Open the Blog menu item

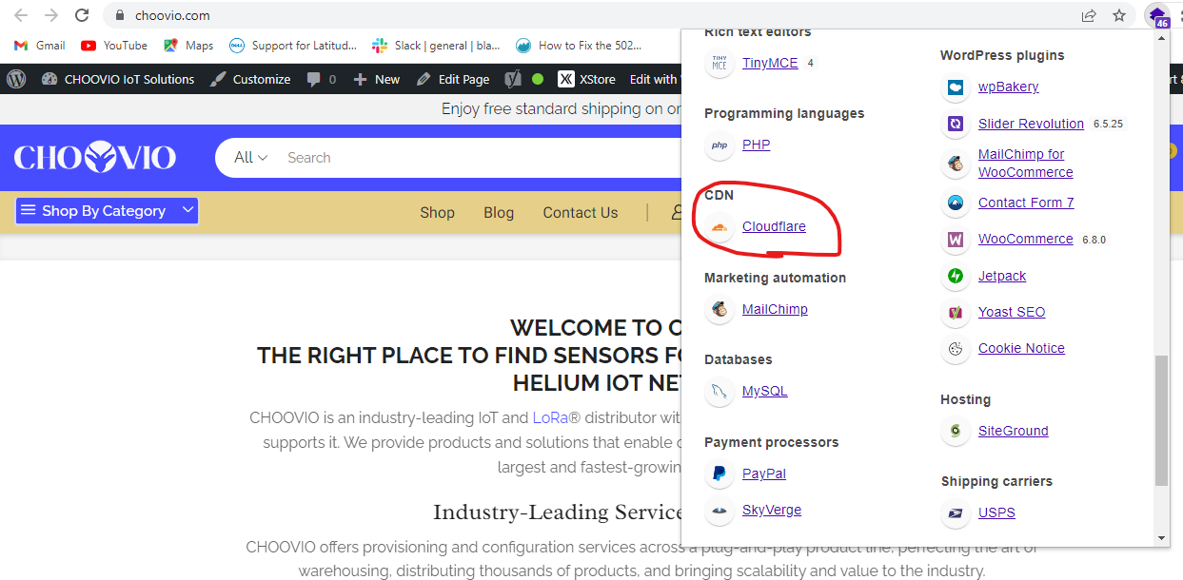(x=499, y=212)
